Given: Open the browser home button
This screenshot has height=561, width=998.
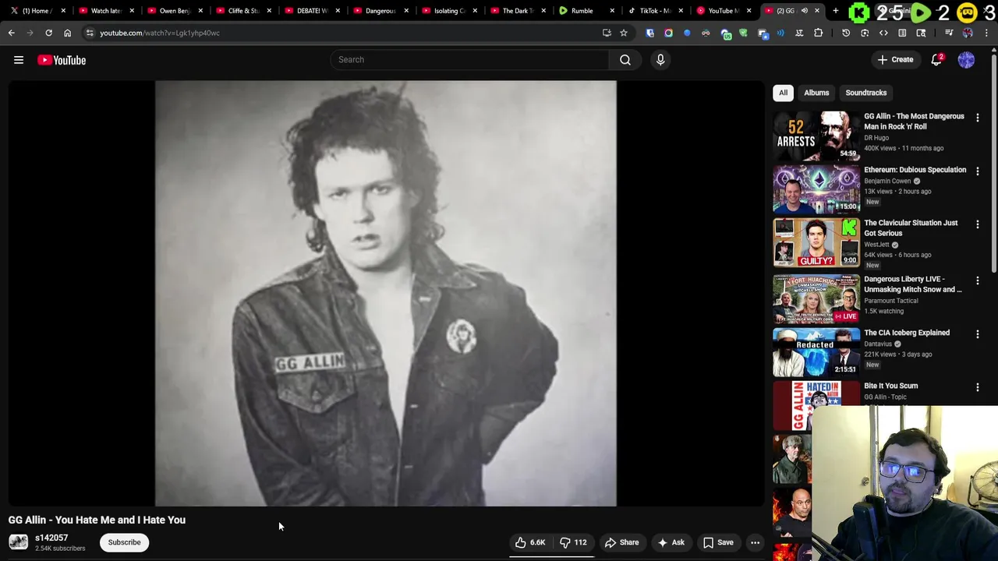Looking at the screenshot, I should tap(67, 33).
